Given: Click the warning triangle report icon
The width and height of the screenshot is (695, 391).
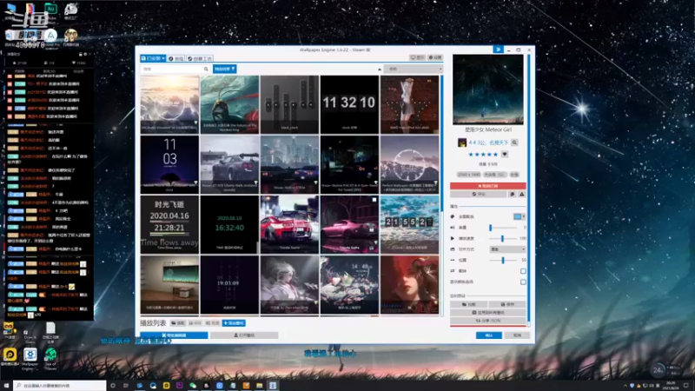Looking at the screenshot, I should coord(522,194).
